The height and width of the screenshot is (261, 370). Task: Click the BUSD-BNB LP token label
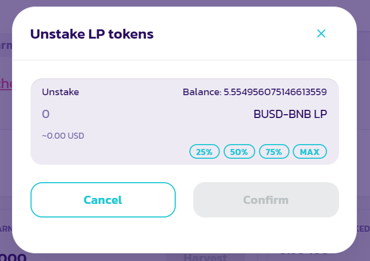pyautogui.click(x=290, y=114)
